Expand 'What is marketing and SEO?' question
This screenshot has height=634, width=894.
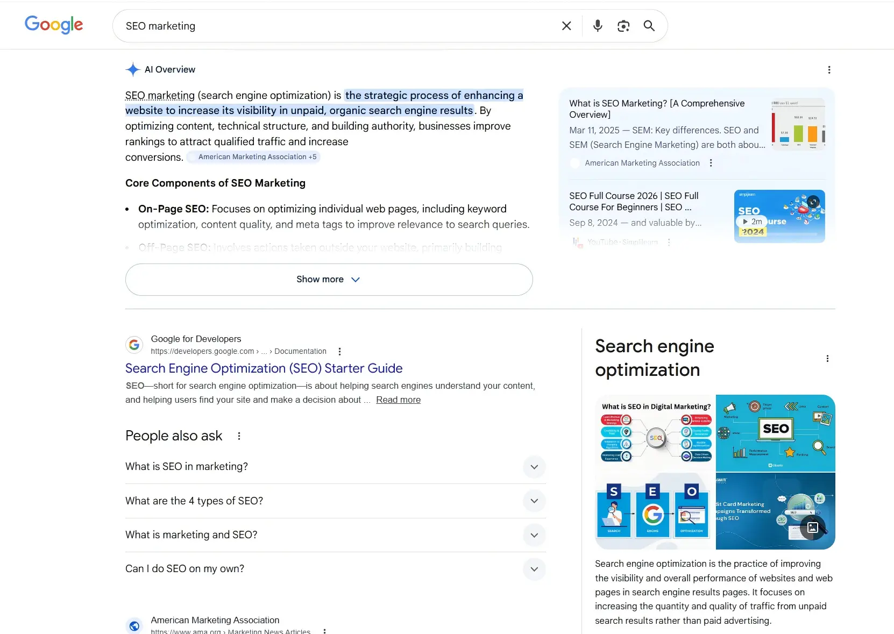tap(335, 535)
